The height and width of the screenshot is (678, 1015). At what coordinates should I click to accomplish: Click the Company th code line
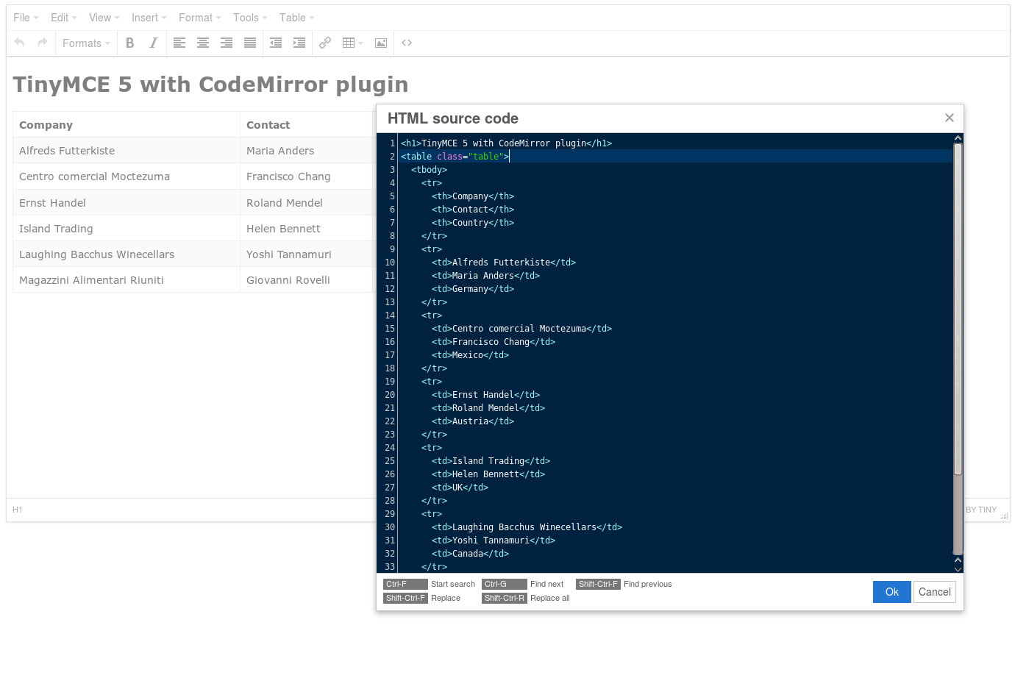(x=473, y=196)
